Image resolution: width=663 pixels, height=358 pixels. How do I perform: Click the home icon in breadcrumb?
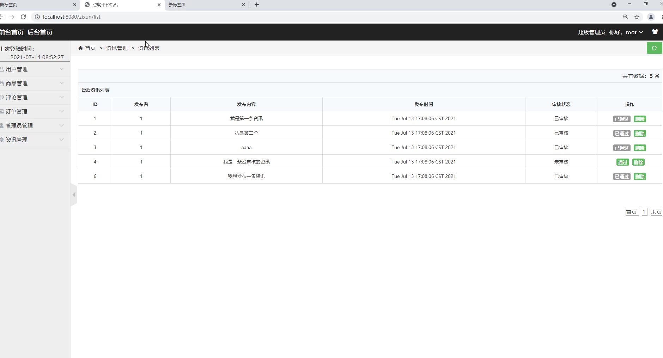coord(80,48)
